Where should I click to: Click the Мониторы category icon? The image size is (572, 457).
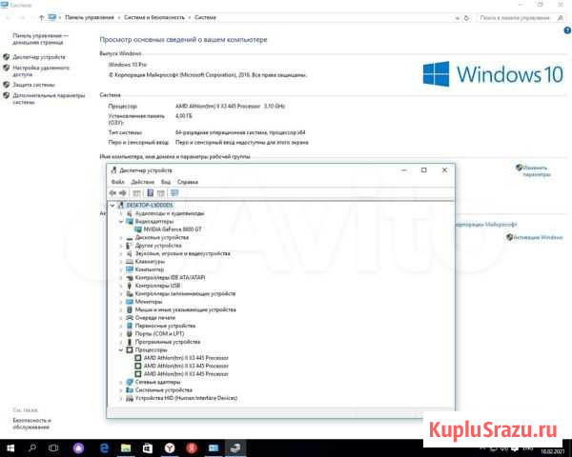tap(130, 302)
